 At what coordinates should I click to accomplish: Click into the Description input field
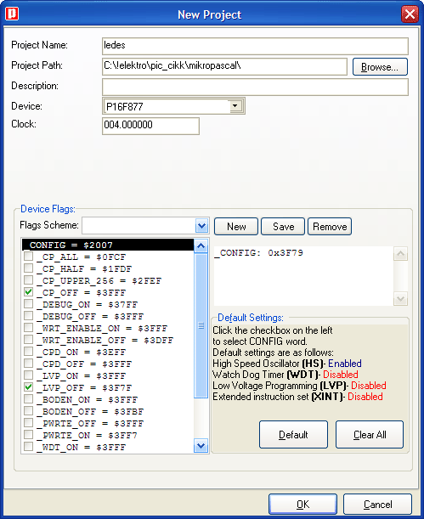tap(255, 87)
